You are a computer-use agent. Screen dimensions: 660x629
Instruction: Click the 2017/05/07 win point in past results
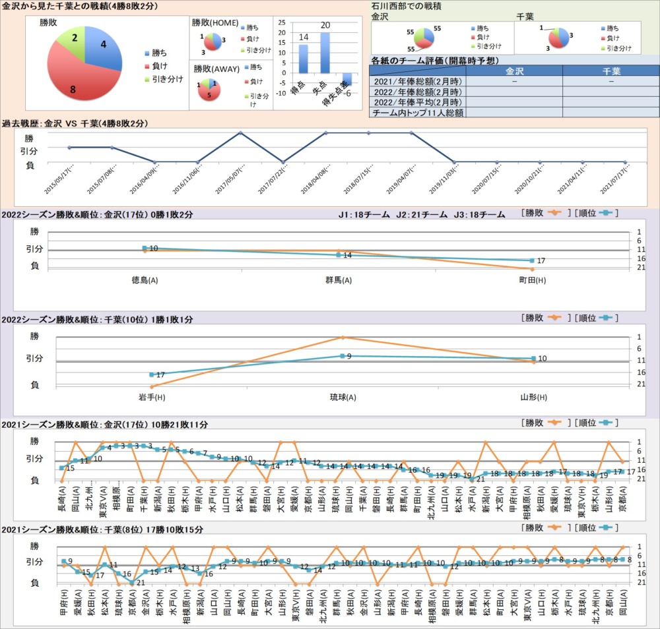click(240, 133)
